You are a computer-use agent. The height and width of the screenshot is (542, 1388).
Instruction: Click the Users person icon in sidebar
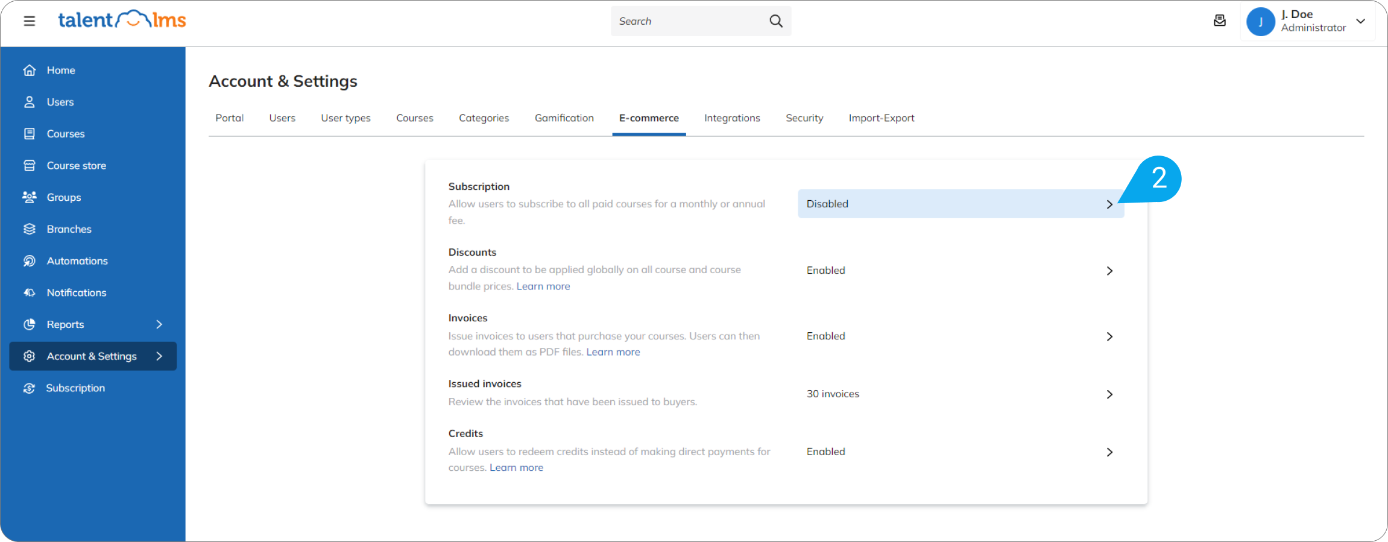29,102
